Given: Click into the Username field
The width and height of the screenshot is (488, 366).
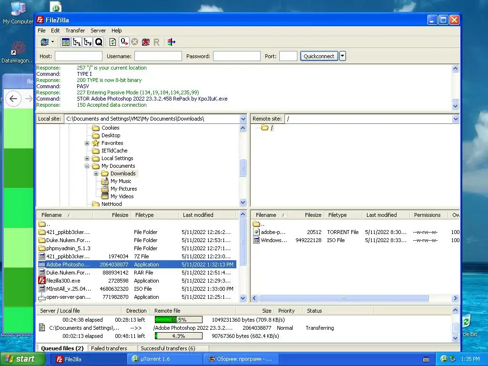Looking at the screenshot, I should (x=158, y=56).
